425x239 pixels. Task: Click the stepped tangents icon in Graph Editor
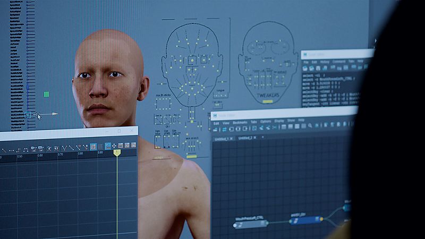[x=19, y=150]
